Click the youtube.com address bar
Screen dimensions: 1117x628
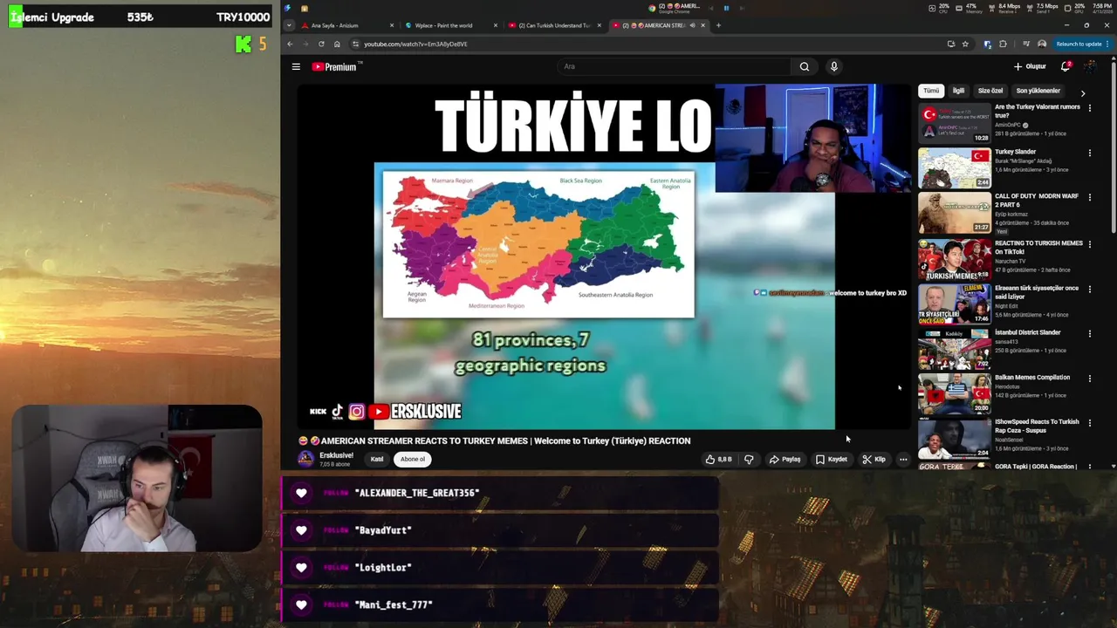(646, 44)
